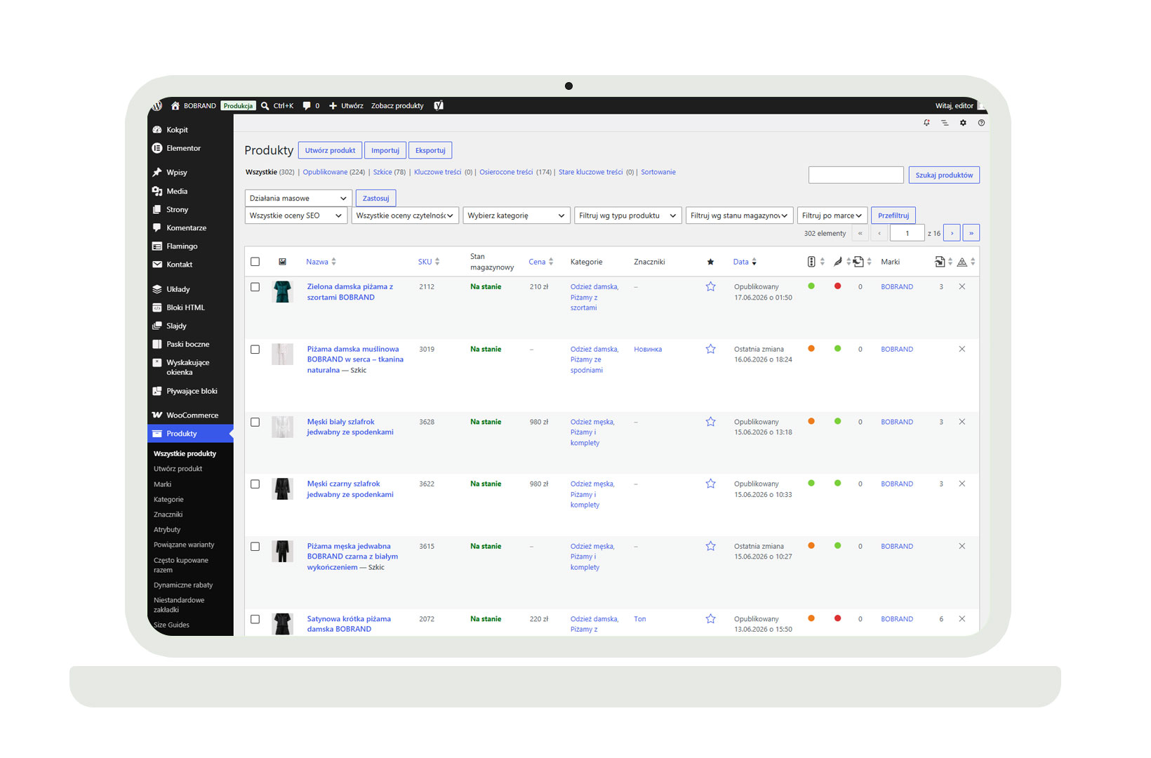The width and height of the screenshot is (1151, 758).
Task: Open the notifications bell icon
Action: [926, 123]
